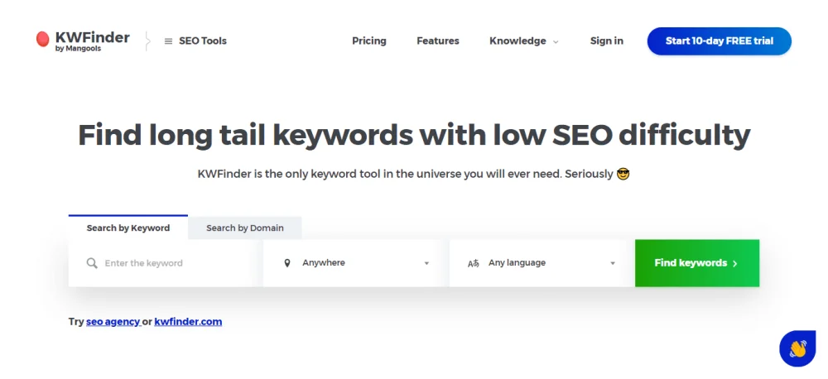Switch to Search by Keyword tab

click(x=128, y=228)
